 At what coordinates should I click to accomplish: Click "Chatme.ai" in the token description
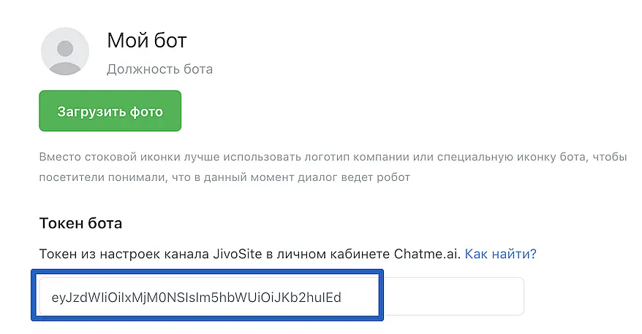428,254
